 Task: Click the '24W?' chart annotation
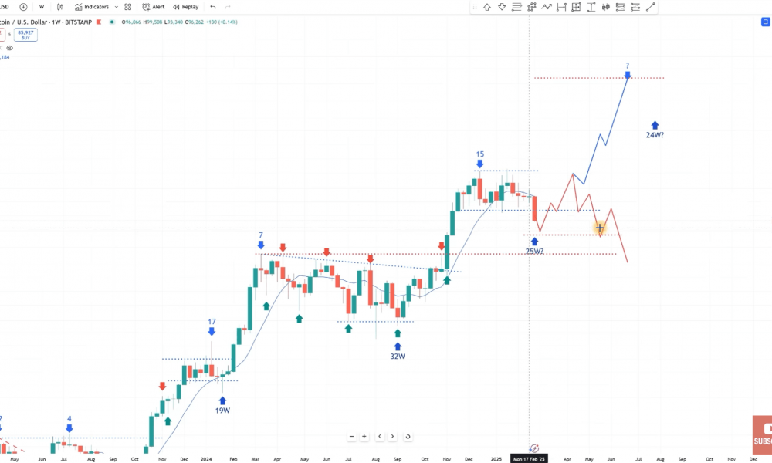(655, 135)
